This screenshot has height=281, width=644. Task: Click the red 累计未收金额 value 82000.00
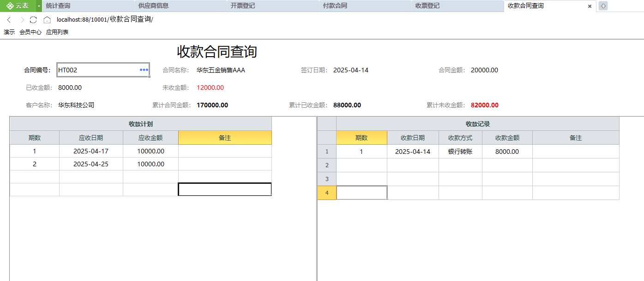pyautogui.click(x=485, y=105)
